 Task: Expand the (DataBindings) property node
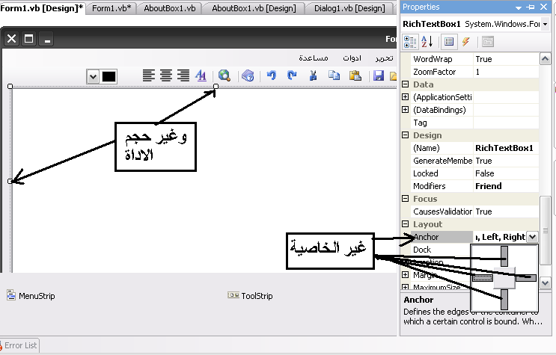pyautogui.click(x=406, y=110)
